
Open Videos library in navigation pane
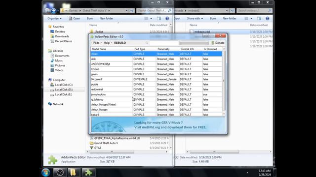(59, 70)
